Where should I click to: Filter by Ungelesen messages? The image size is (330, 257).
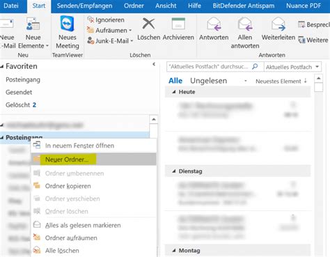(208, 81)
